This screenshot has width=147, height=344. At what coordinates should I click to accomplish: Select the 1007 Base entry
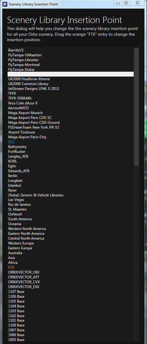coord(16,330)
